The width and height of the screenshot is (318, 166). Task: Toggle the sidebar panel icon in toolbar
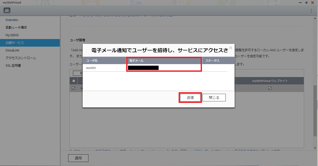(x=7, y=10)
